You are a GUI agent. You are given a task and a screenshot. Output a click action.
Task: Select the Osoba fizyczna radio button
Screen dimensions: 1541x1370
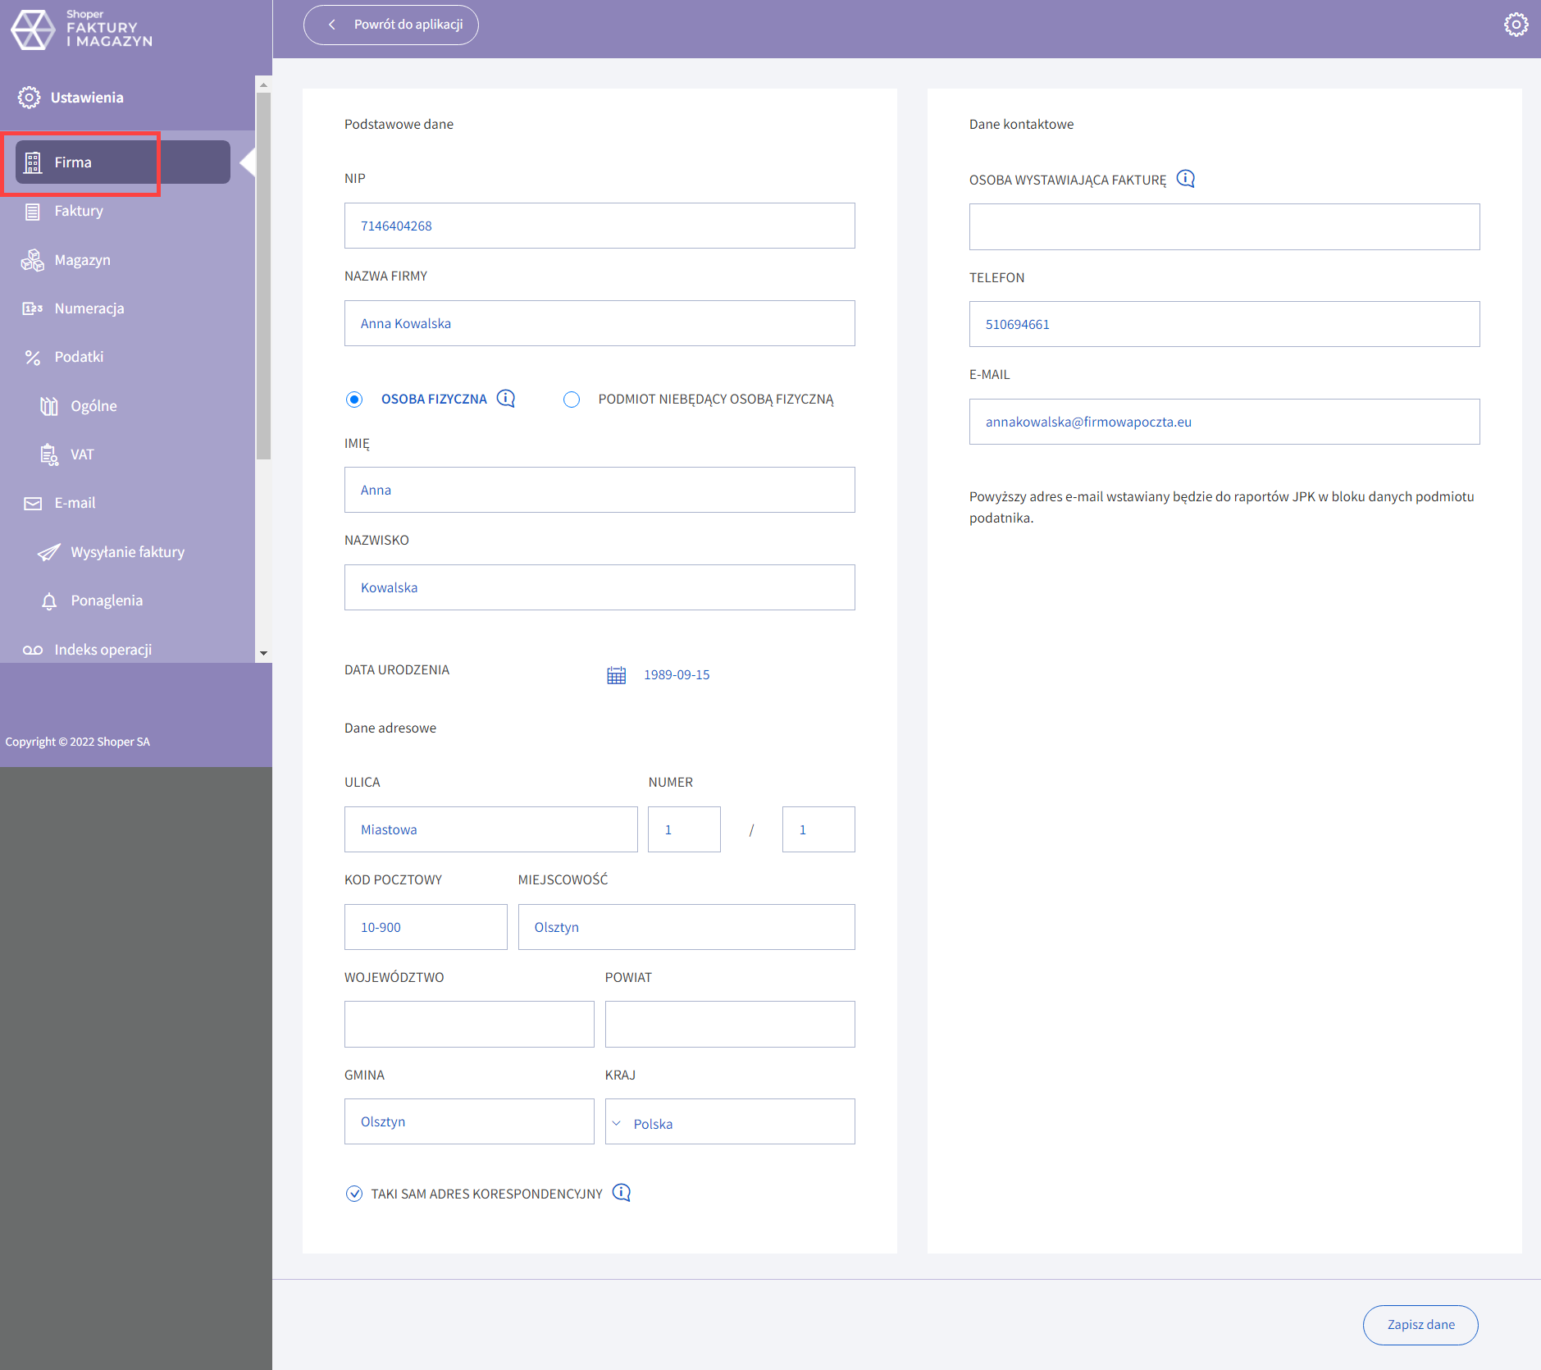[x=354, y=400]
